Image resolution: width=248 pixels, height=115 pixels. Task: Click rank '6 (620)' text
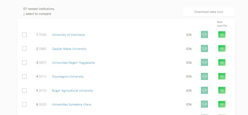pos(41,105)
